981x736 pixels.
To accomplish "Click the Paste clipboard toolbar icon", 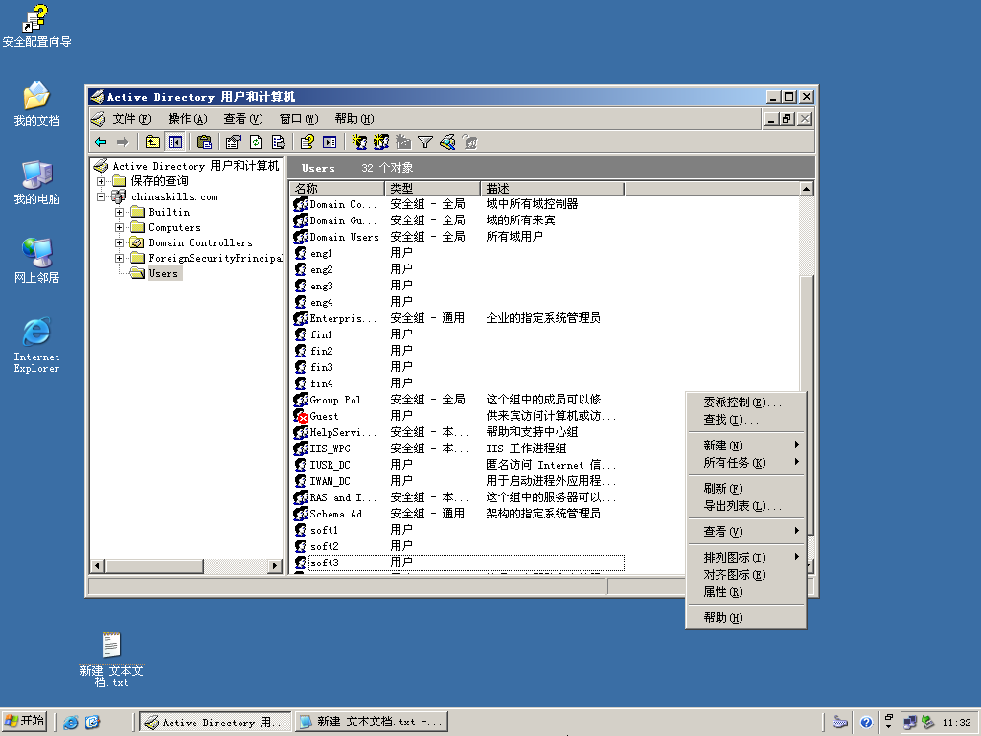I will (205, 142).
